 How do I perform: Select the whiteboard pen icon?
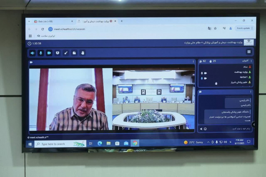(x=66, y=53)
